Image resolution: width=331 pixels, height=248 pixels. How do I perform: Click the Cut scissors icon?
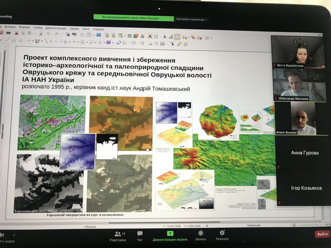pyautogui.click(x=16, y=33)
